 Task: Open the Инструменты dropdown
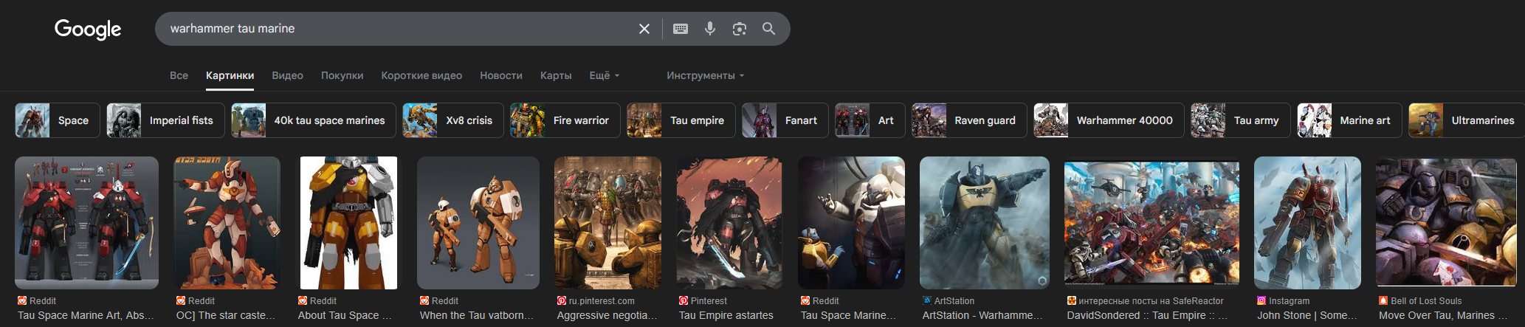(705, 75)
